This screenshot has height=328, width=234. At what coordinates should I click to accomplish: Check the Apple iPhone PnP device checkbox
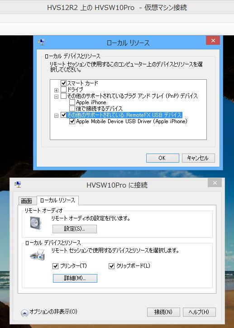click(x=72, y=102)
